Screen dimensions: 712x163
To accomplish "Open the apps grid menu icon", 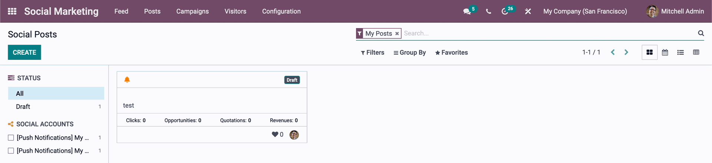I will [12, 11].
